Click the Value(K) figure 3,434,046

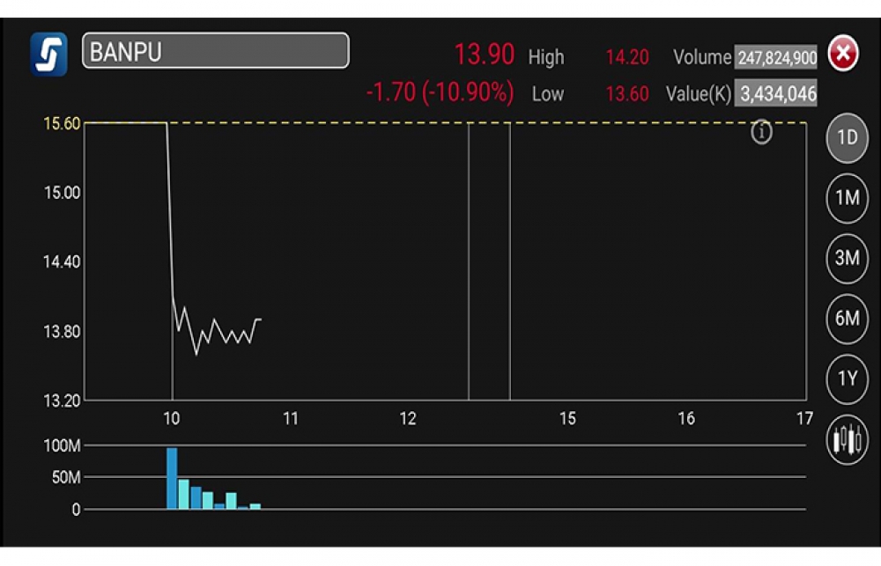pyautogui.click(x=776, y=94)
